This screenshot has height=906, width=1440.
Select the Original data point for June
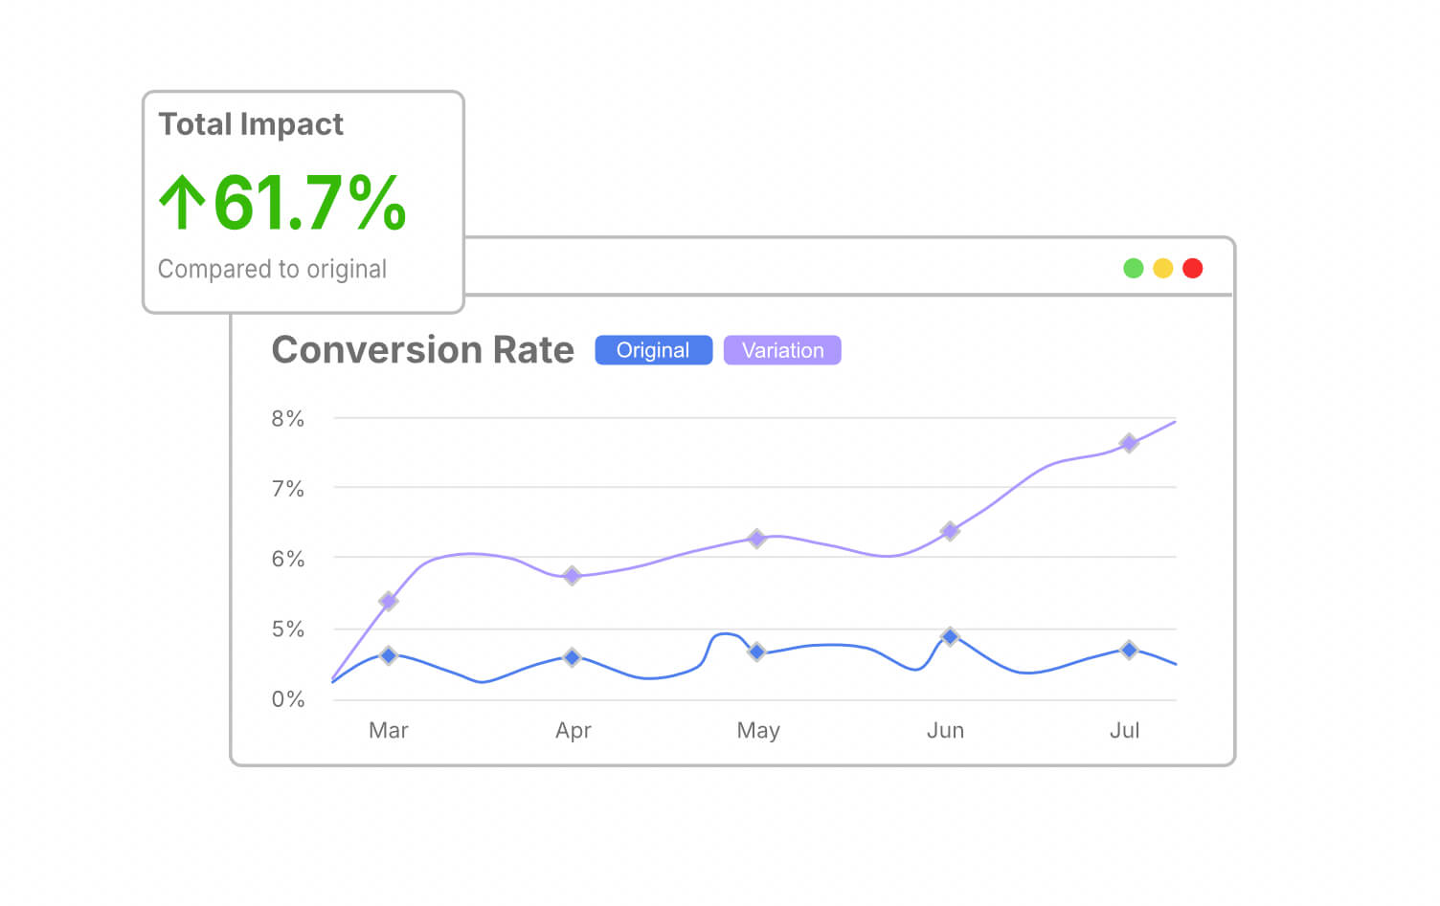pos(950,636)
